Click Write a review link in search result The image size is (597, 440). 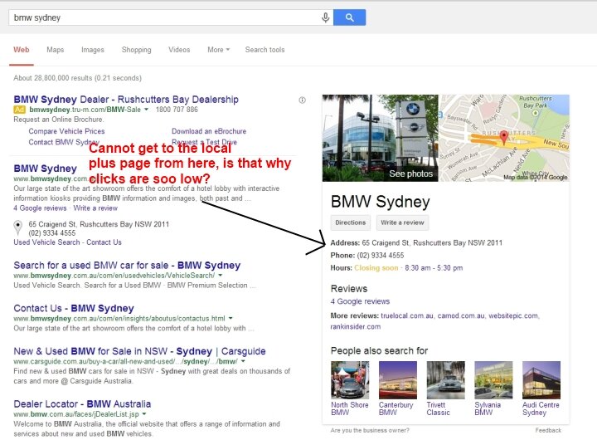tap(95, 208)
